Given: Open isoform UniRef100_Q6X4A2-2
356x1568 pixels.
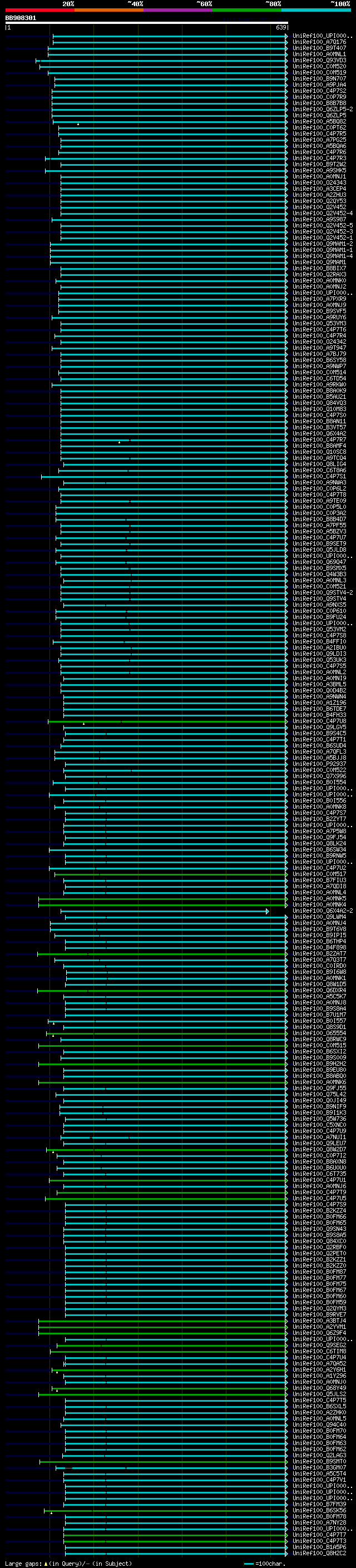Looking at the screenshot, I should (x=323, y=911).
